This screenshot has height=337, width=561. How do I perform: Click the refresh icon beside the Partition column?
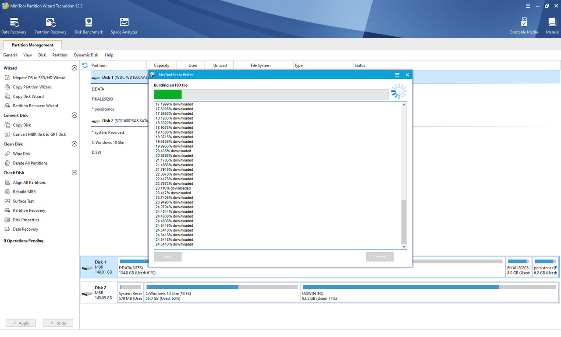click(85, 65)
